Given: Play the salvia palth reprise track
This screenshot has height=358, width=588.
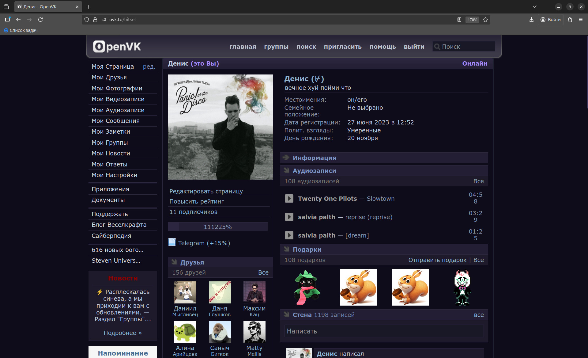Looking at the screenshot, I should pyautogui.click(x=289, y=217).
